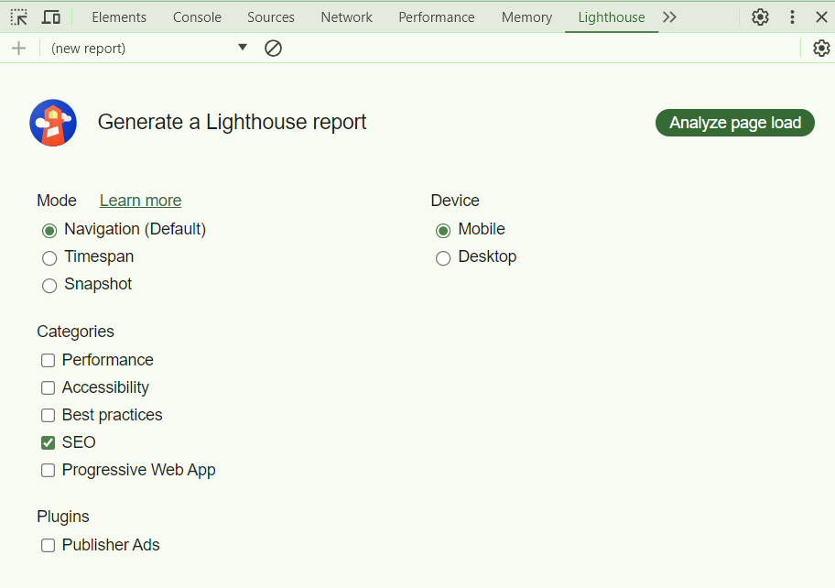The height and width of the screenshot is (588, 835).
Task: Select Desktop device option
Action: pos(443,258)
